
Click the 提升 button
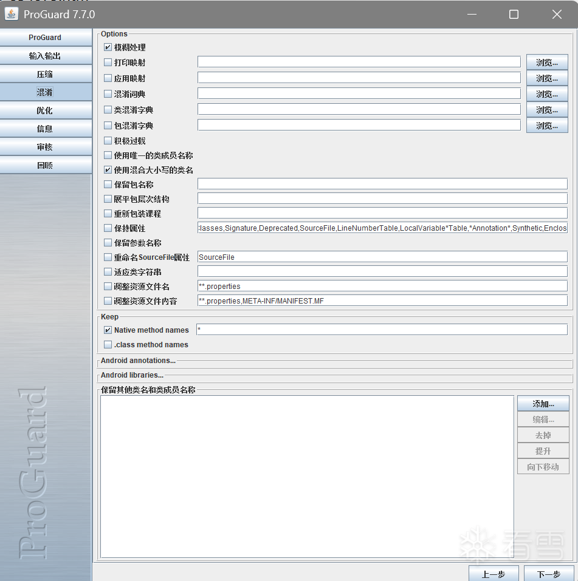543,451
